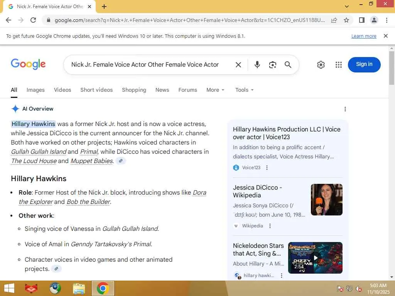
Task: Close the Nick Jr. search tab
Action: point(89,7)
